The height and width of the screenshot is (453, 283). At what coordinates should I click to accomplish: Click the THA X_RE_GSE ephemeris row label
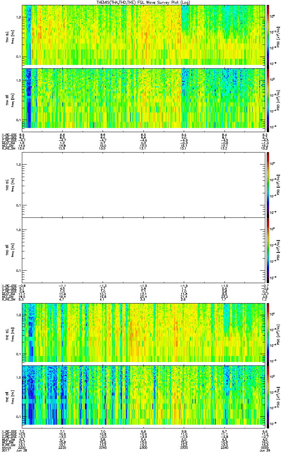[x=8, y=135]
